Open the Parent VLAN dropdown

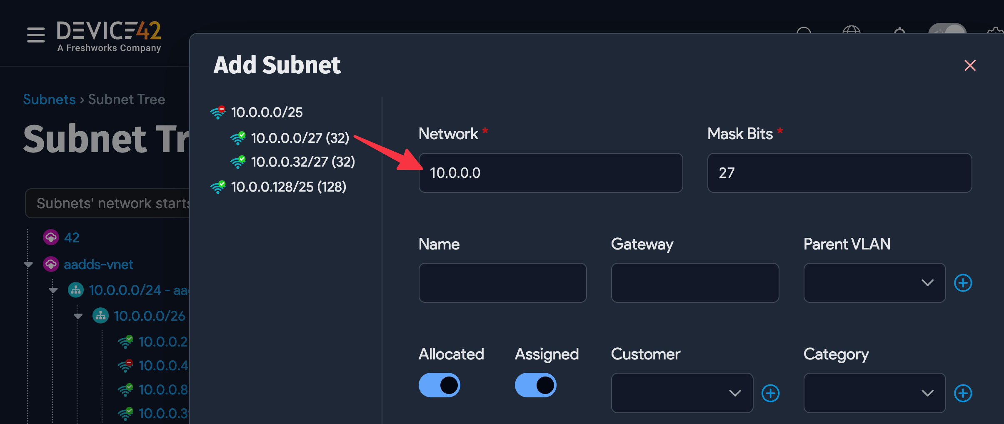[874, 283]
